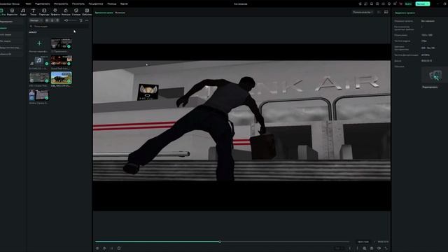Click the fullscreen icon at the preview's bottom right
This screenshot has height=252, width=448.
pyautogui.click(x=386, y=248)
